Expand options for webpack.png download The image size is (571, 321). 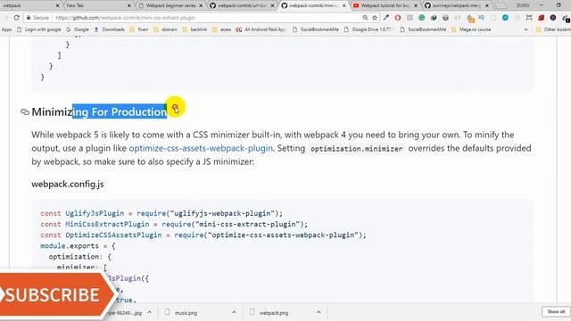(319, 312)
